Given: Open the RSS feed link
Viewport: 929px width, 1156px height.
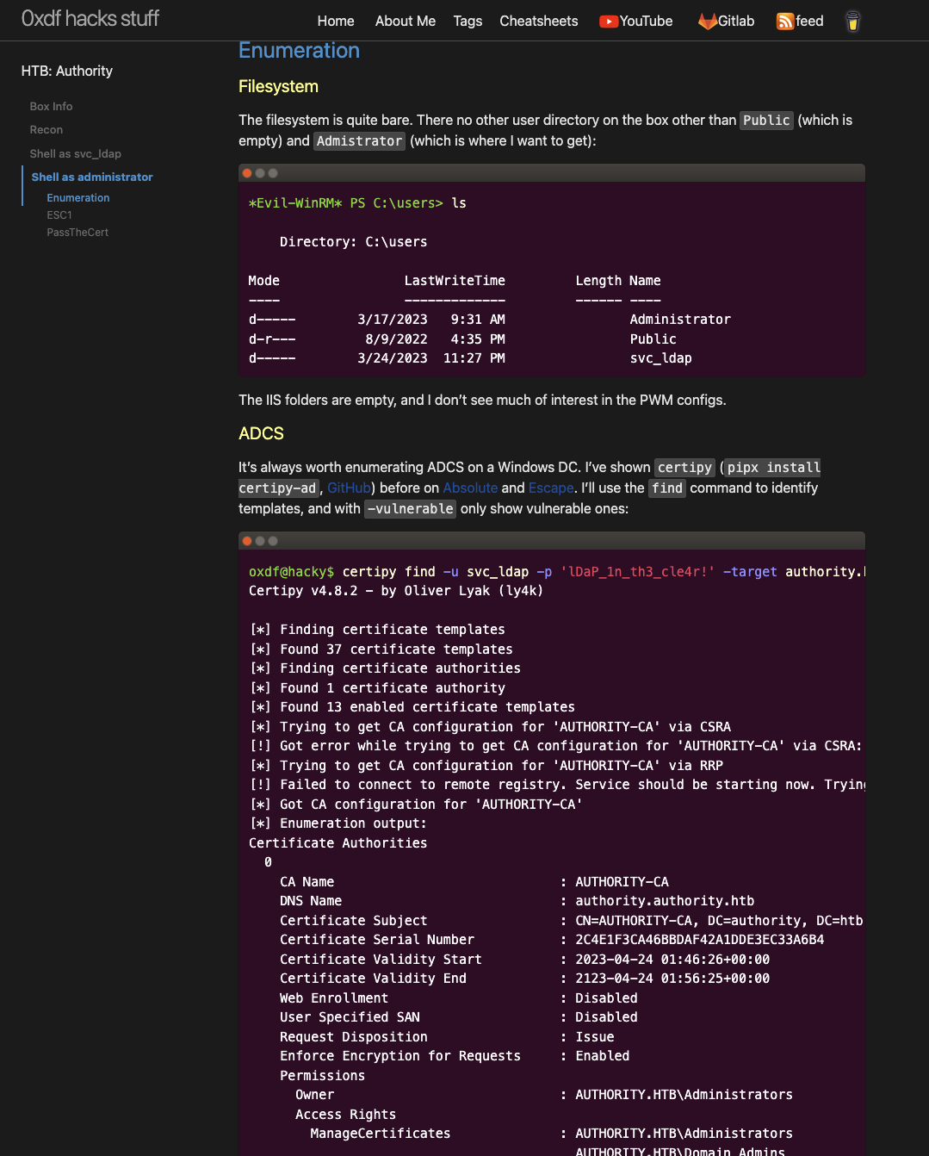Looking at the screenshot, I should coord(800,21).
